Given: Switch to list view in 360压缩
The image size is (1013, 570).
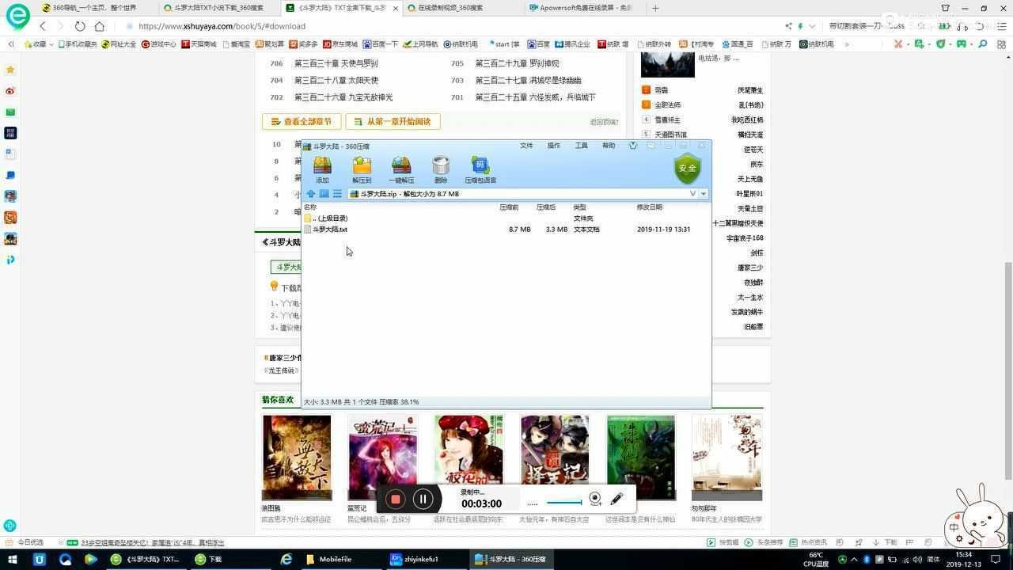Looking at the screenshot, I should coord(337,194).
